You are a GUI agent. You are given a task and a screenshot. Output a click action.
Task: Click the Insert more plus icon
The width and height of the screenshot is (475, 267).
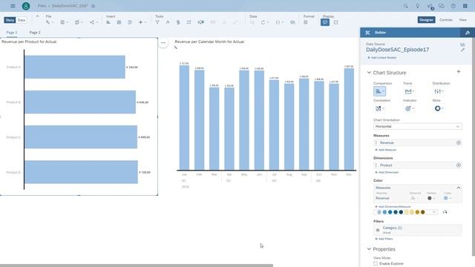140,22
